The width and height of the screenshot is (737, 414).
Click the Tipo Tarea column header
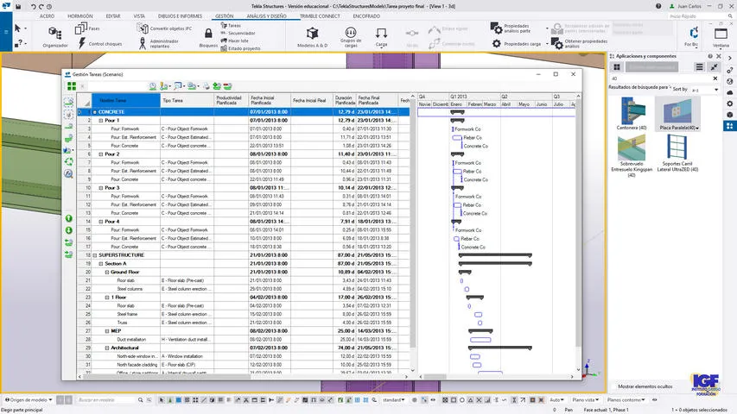tap(187, 100)
